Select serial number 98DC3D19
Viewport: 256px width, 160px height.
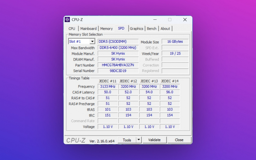[x=118, y=71]
